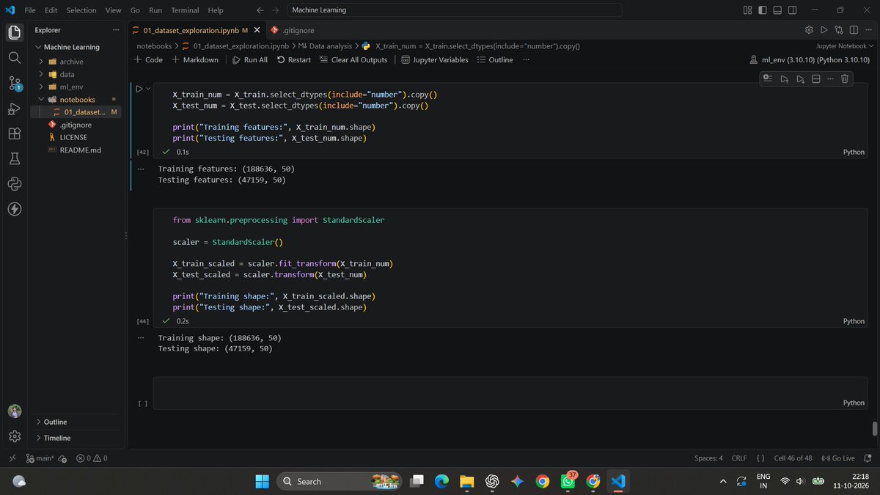Screen dimensions: 880x495
Task: Add a new Code cell from notebook toolbar
Action: click(150, 59)
